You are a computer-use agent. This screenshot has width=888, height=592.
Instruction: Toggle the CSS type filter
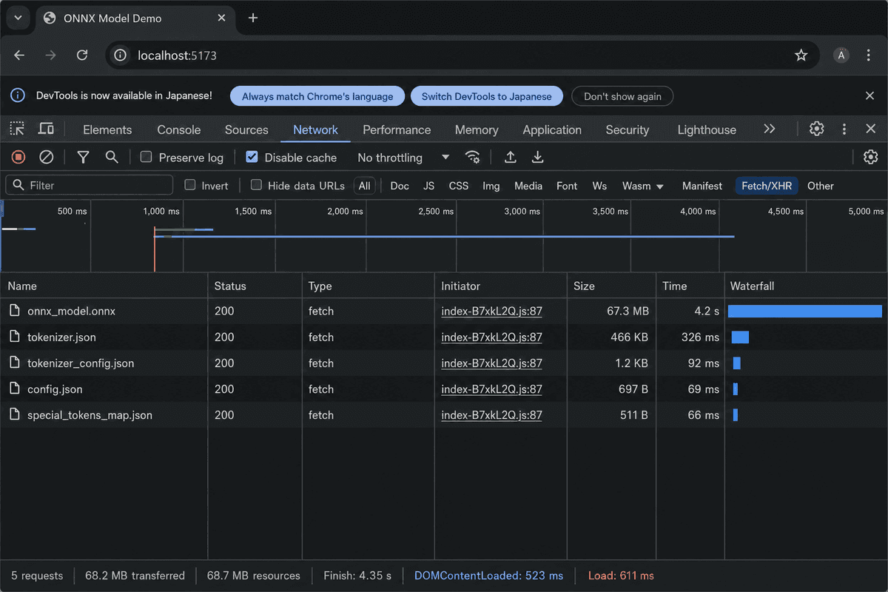[459, 186]
